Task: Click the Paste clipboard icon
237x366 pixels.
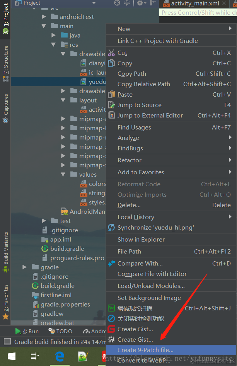Action: (111, 94)
